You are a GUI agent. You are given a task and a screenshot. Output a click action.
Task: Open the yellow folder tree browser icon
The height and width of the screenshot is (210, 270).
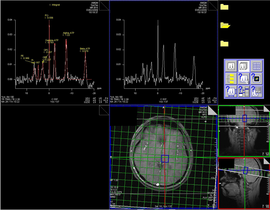coord(231,79)
